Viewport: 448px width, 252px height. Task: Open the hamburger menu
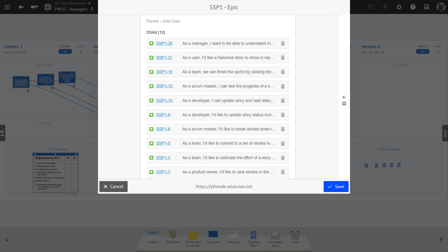click(7, 7)
